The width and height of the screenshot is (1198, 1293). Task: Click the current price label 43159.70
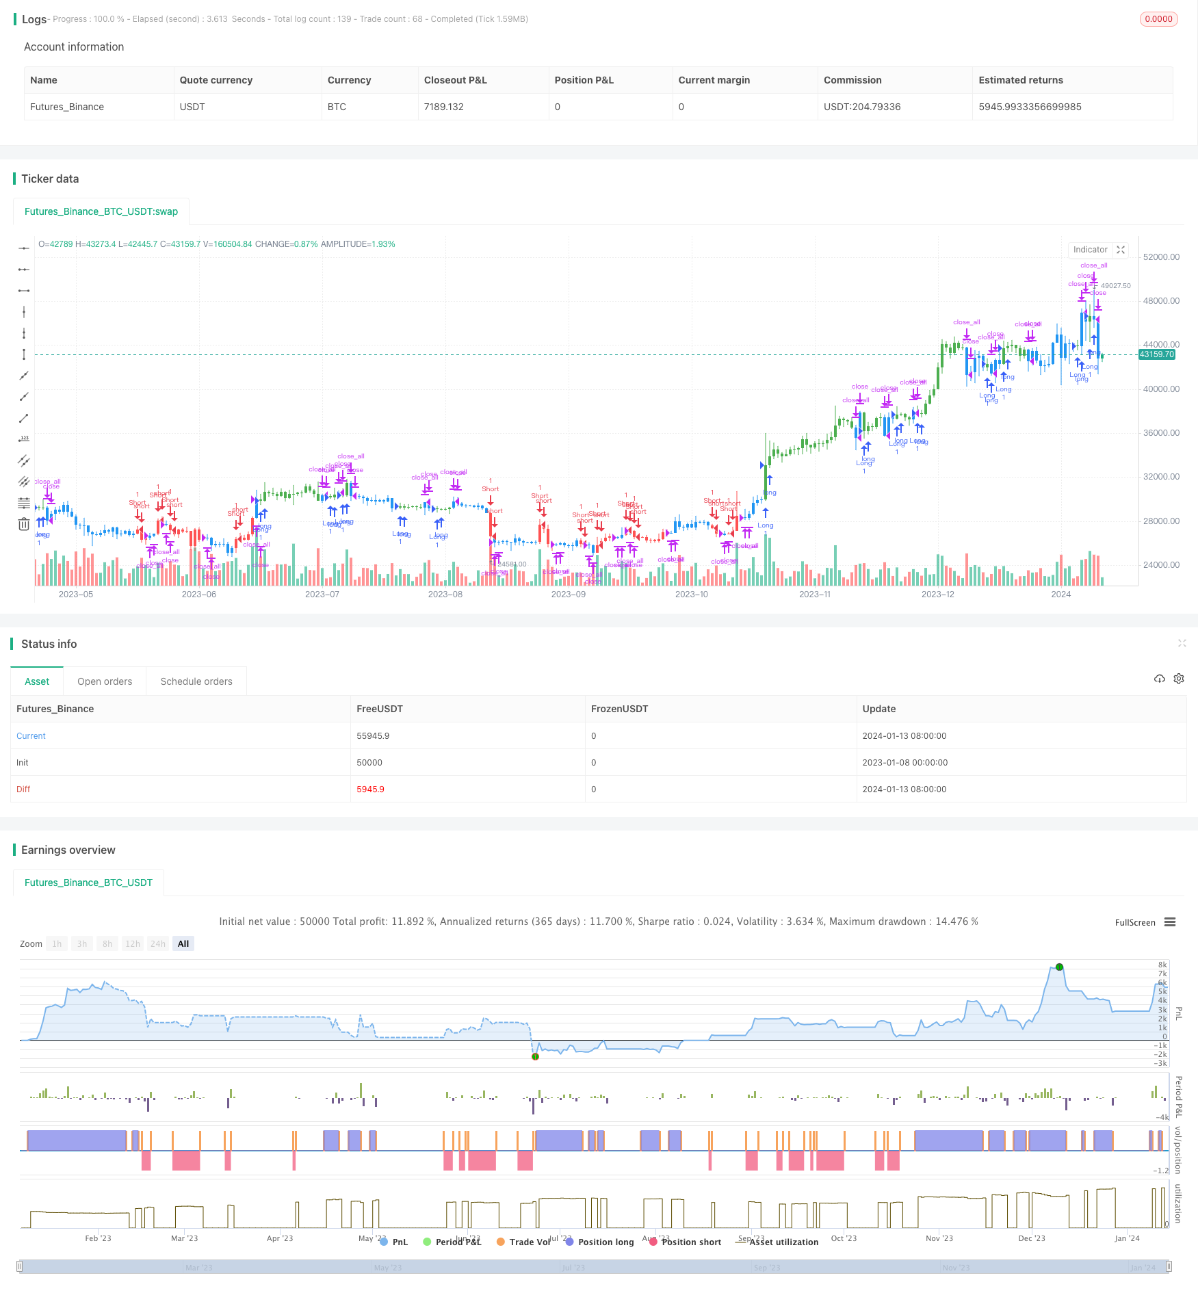point(1156,354)
